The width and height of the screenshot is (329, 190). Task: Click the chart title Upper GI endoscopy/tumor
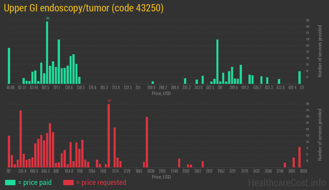(84, 8)
